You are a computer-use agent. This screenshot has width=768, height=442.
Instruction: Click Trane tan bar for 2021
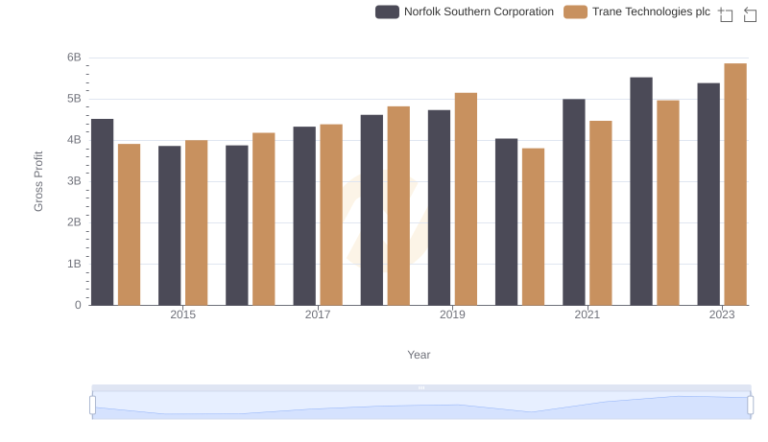click(x=601, y=213)
